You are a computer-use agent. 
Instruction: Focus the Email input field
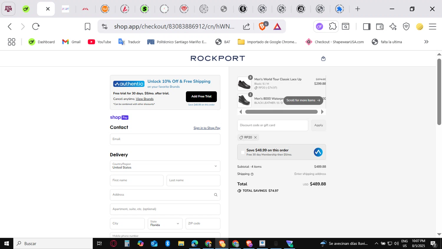pyautogui.click(x=165, y=139)
